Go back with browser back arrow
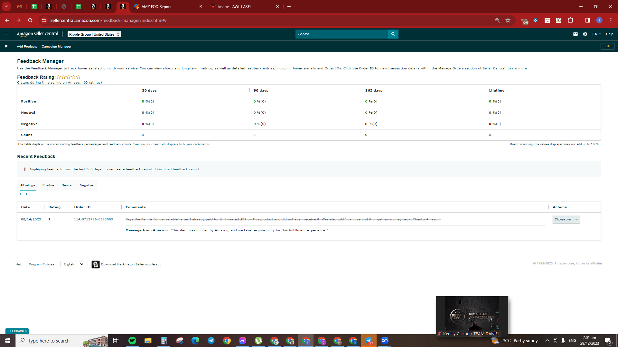The image size is (618, 347). pyautogui.click(x=7, y=20)
